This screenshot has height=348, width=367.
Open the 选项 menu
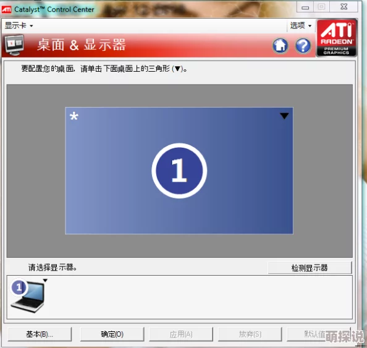(x=300, y=25)
